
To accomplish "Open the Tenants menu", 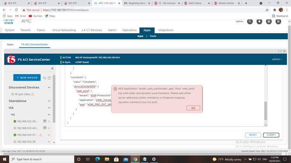I will (x=25, y=30).
